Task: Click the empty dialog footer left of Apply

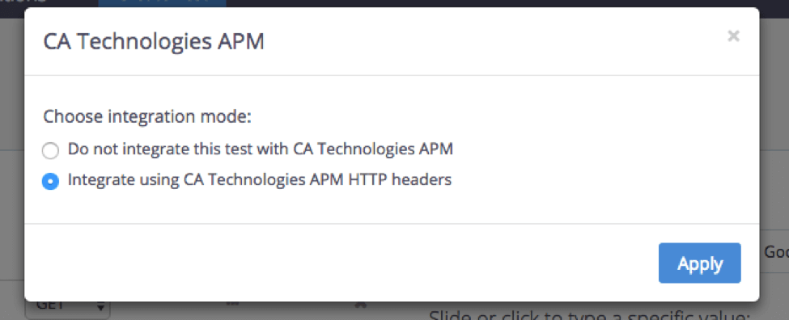Action: [341, 263]
